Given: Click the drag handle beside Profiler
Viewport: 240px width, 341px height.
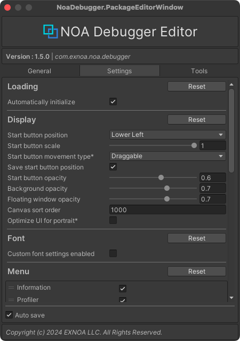Looking at the screenshot, I should tap(11, 300).
